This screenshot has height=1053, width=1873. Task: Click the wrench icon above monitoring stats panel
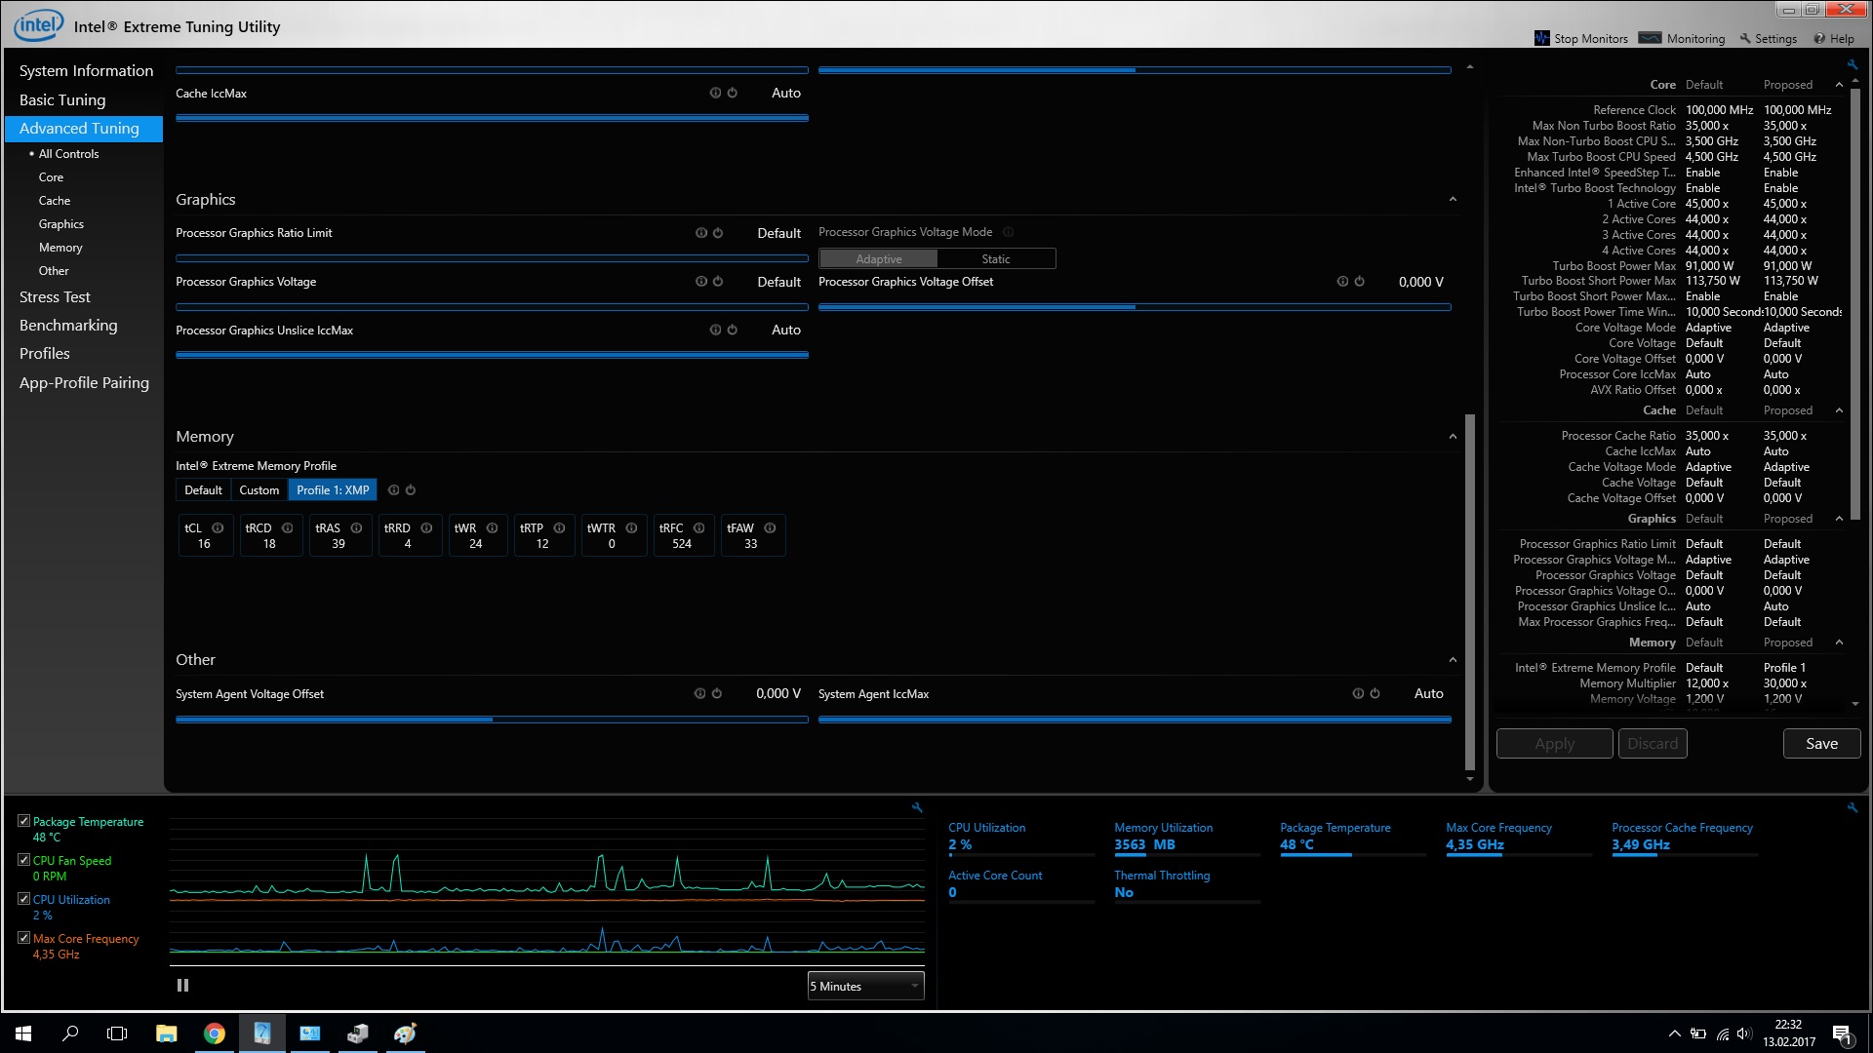1852,807
